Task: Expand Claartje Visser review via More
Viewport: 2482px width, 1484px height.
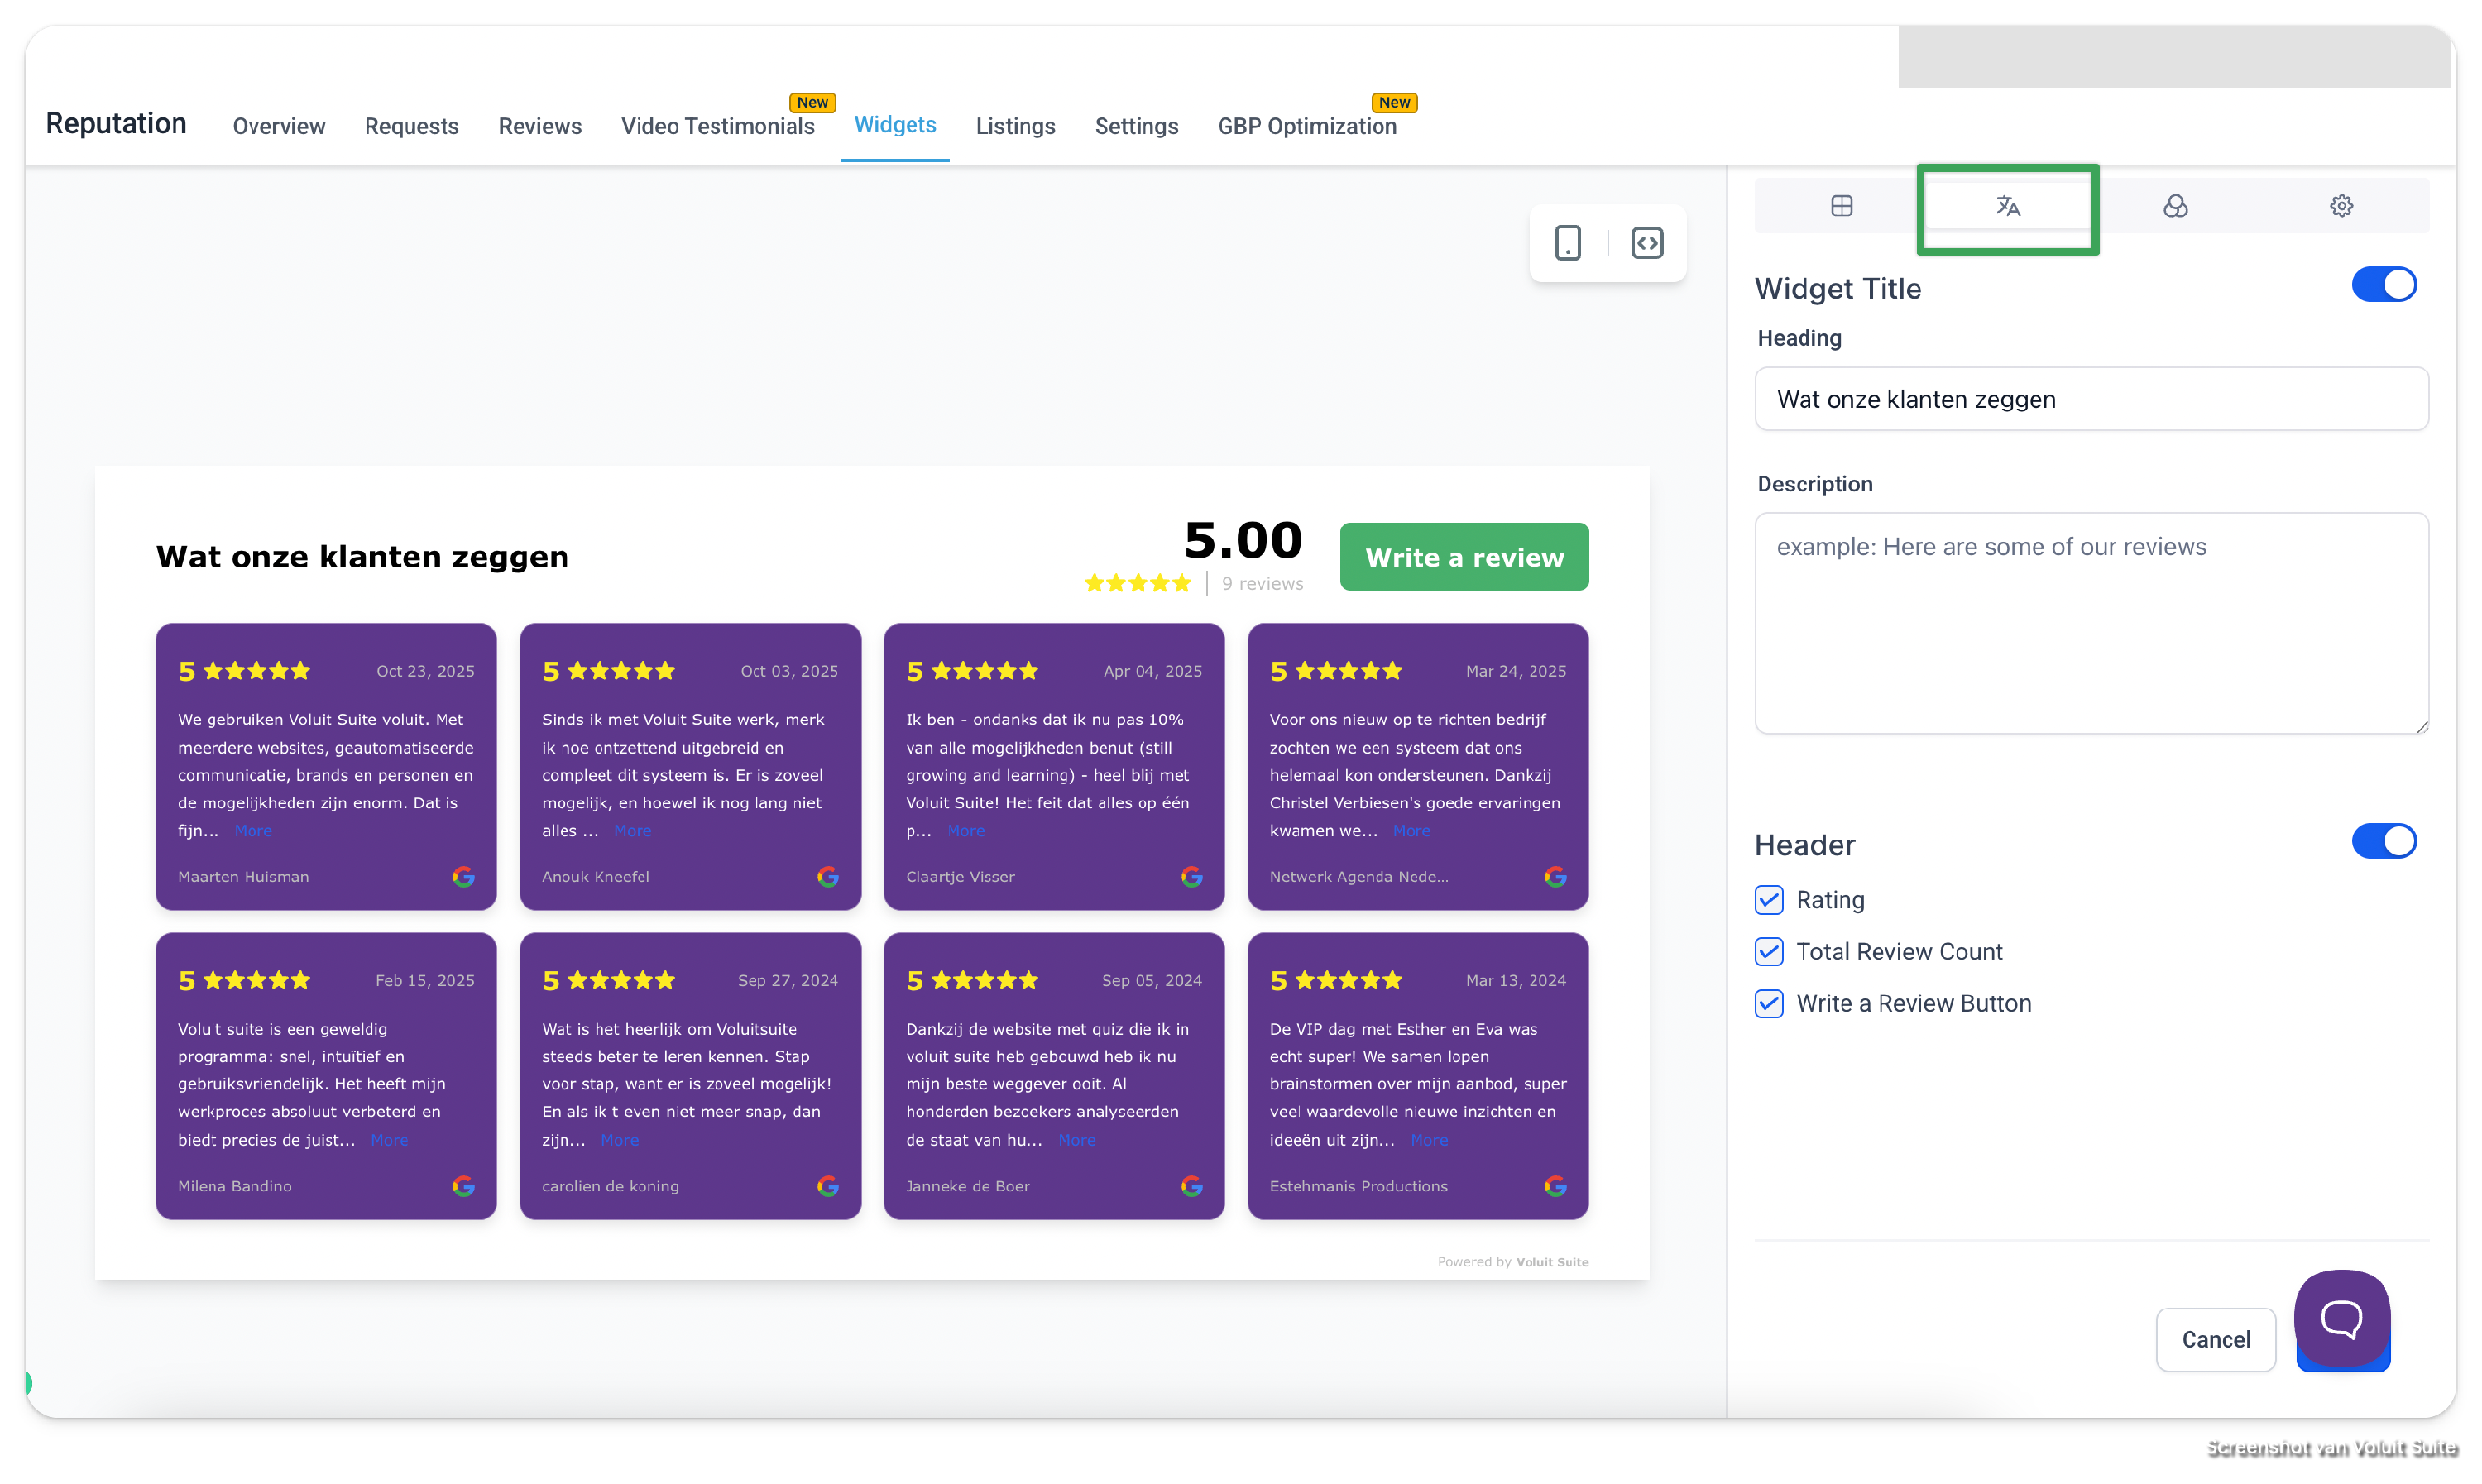Action: pyautogui.click(x=966, y=831)
